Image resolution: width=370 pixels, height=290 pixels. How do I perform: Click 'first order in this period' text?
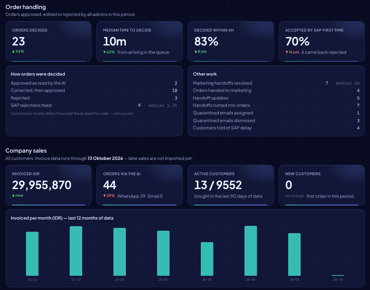point(330,196)
